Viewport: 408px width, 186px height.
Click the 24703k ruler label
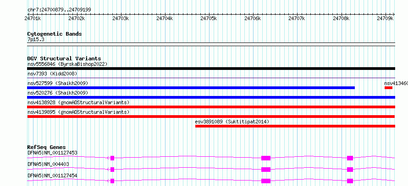pos(121,19)
